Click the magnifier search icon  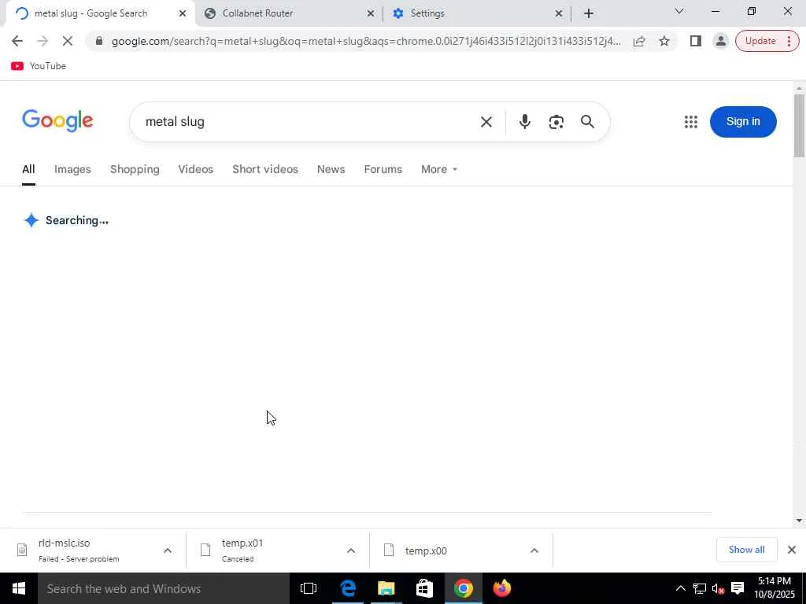[x=587, y=122]
